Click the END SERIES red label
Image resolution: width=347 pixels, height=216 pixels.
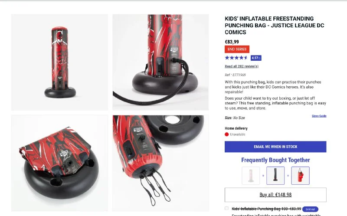237,49
